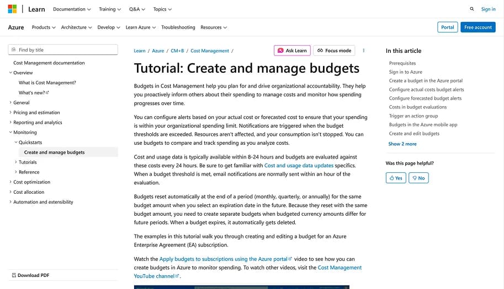Open the Topics dropdown menu
The height and width of the screenshot is (289, 504).
(162, 9)
